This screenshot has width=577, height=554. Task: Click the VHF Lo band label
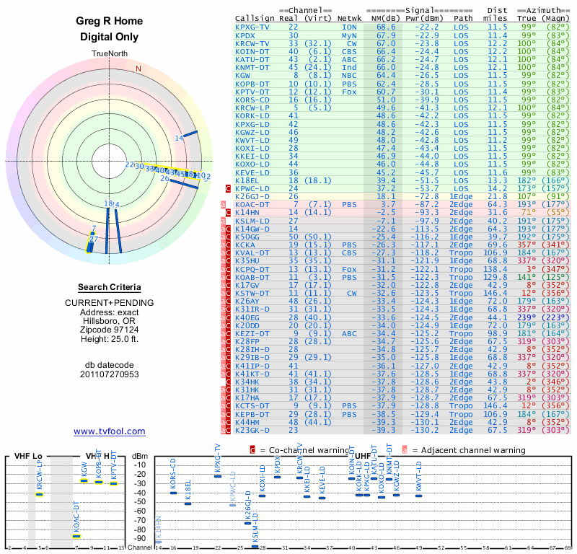pyautogui.click(x=28, y=456)
